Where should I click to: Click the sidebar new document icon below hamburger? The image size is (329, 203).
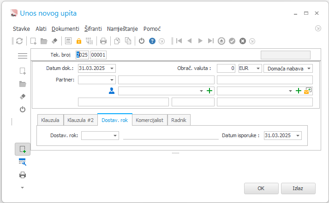[23, 71]
